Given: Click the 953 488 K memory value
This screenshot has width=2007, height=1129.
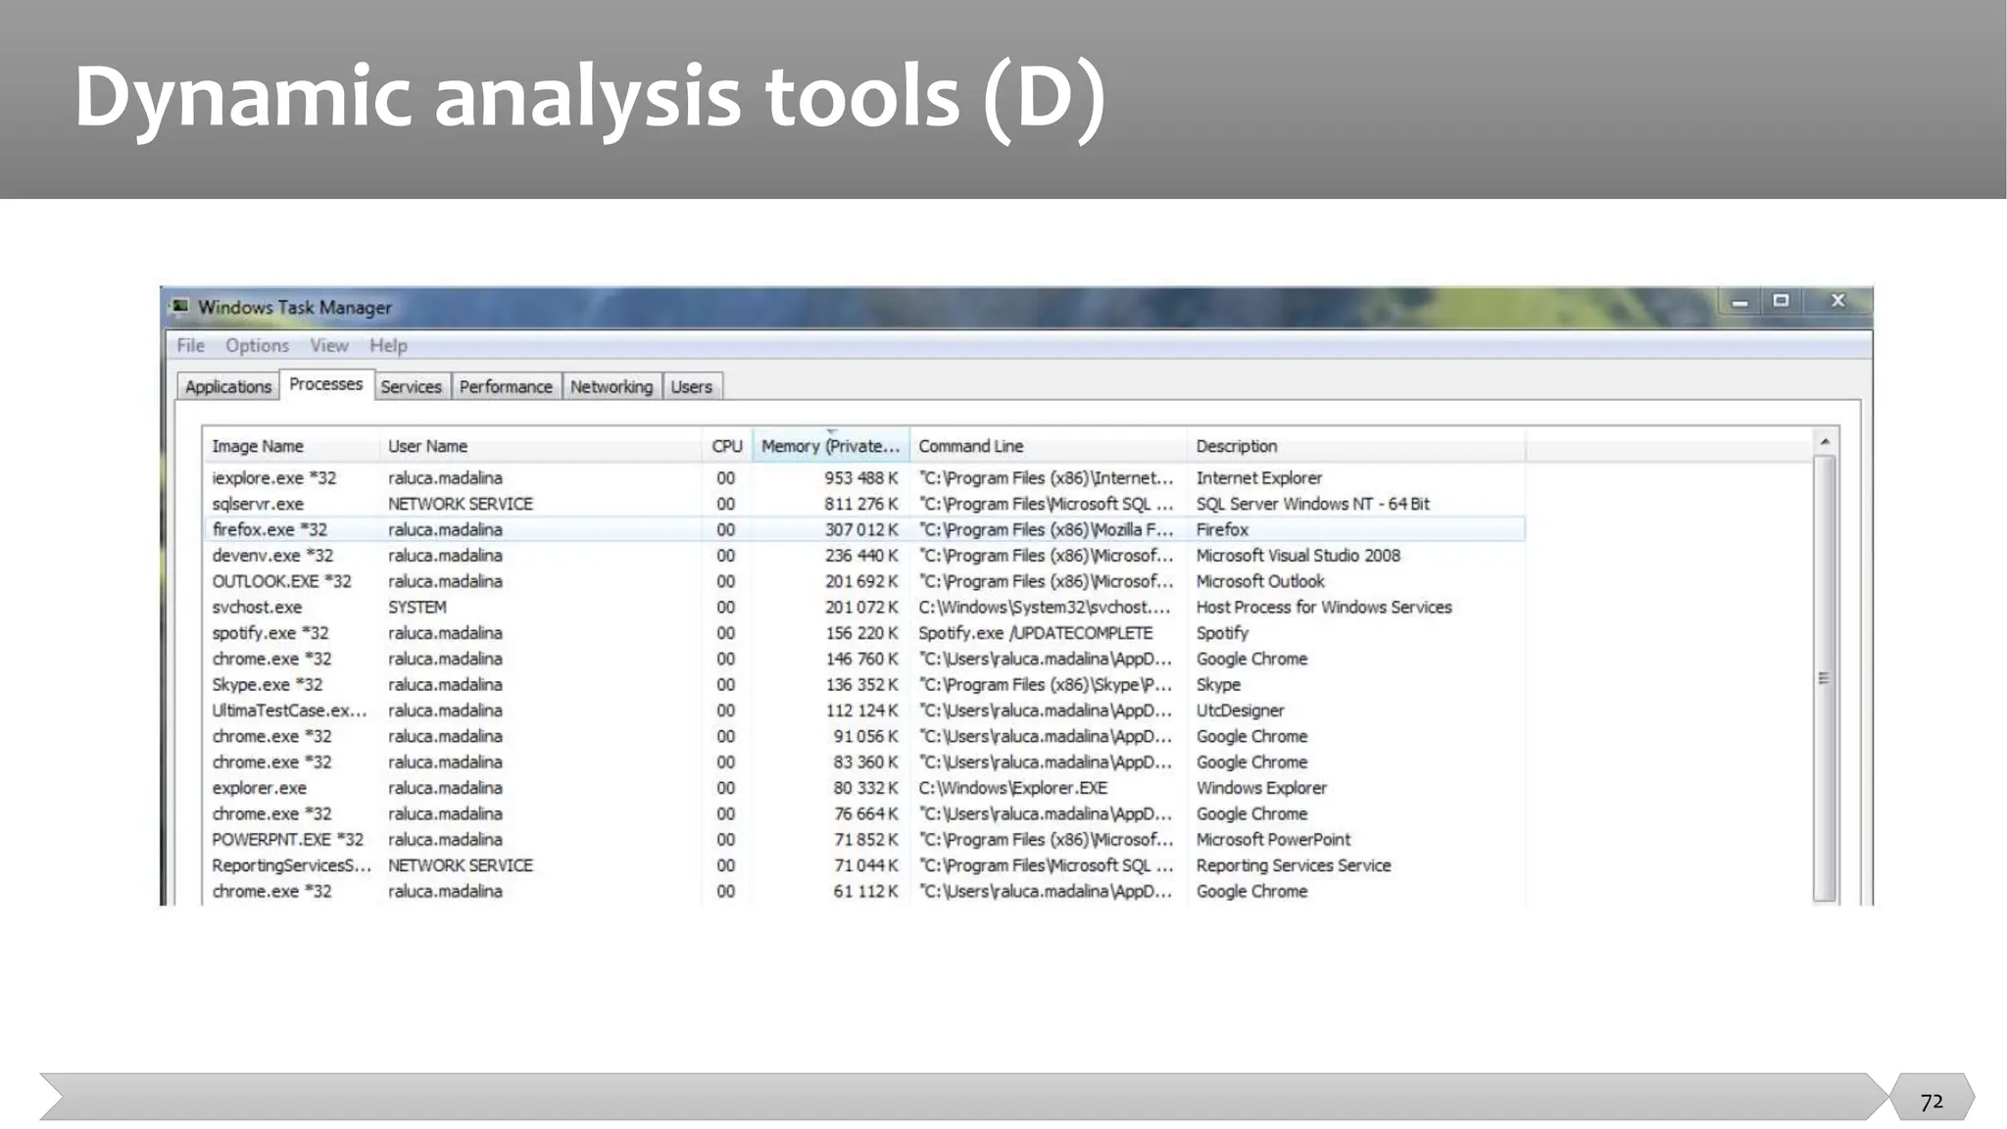Looking at the screenshot, I should tap(860, 478).
